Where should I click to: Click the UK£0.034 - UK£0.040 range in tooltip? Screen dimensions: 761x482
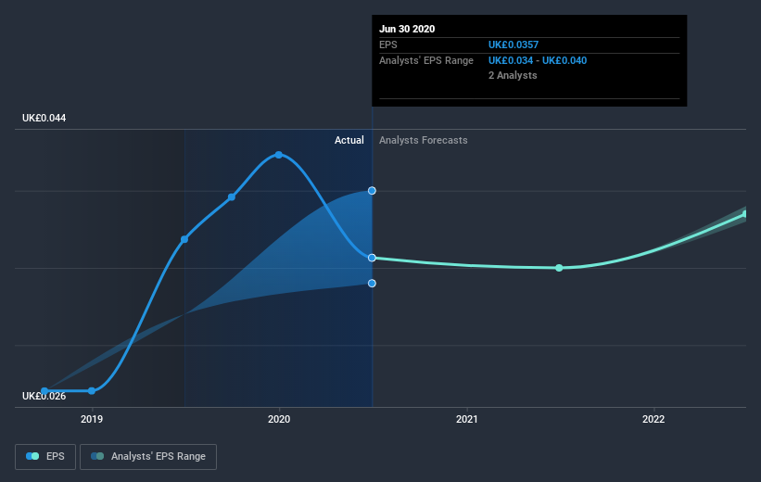tap(538, 60)
